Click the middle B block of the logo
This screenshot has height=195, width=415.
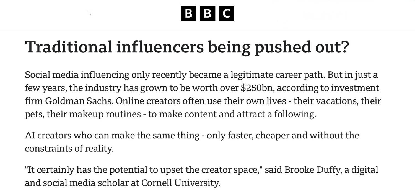[x=207, y=14]
